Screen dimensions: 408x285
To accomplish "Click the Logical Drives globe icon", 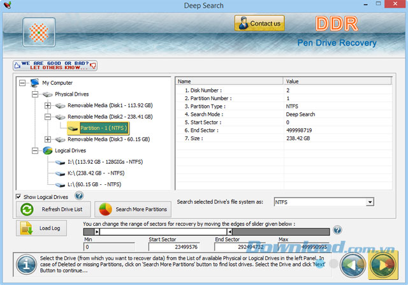I will pos(48,150).
